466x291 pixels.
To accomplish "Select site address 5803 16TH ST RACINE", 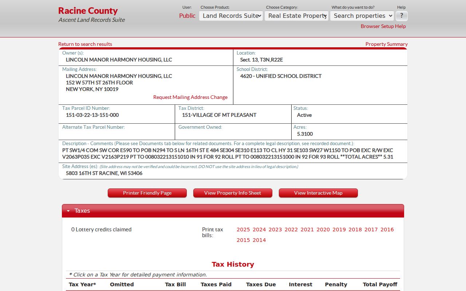I will coord(104,173).
